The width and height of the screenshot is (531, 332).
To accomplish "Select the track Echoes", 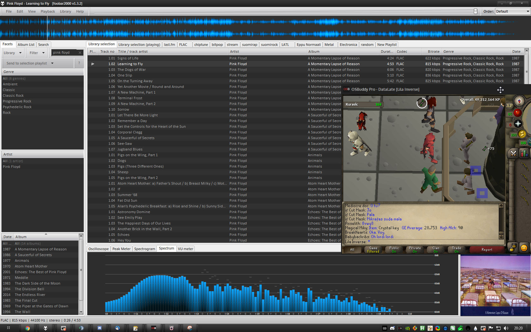I will pyautogui.click(x=123, y=235).
